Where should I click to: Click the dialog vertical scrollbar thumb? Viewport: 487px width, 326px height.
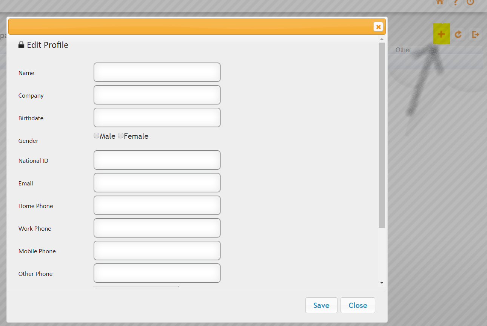382,135
